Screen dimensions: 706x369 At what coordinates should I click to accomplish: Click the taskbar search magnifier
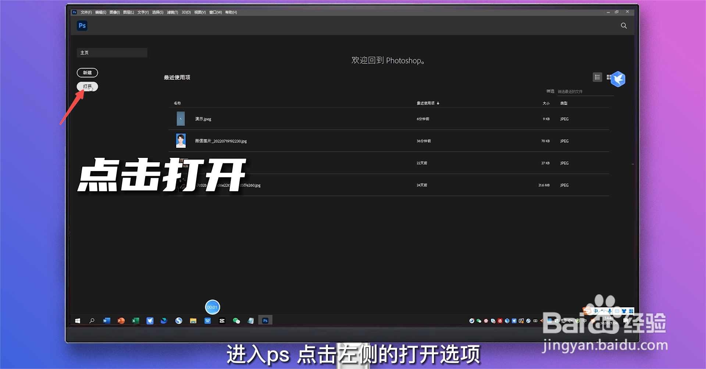point(92,321)
